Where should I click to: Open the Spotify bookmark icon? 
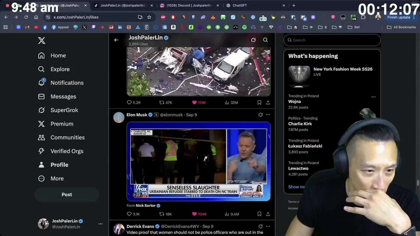coord(244,27)
